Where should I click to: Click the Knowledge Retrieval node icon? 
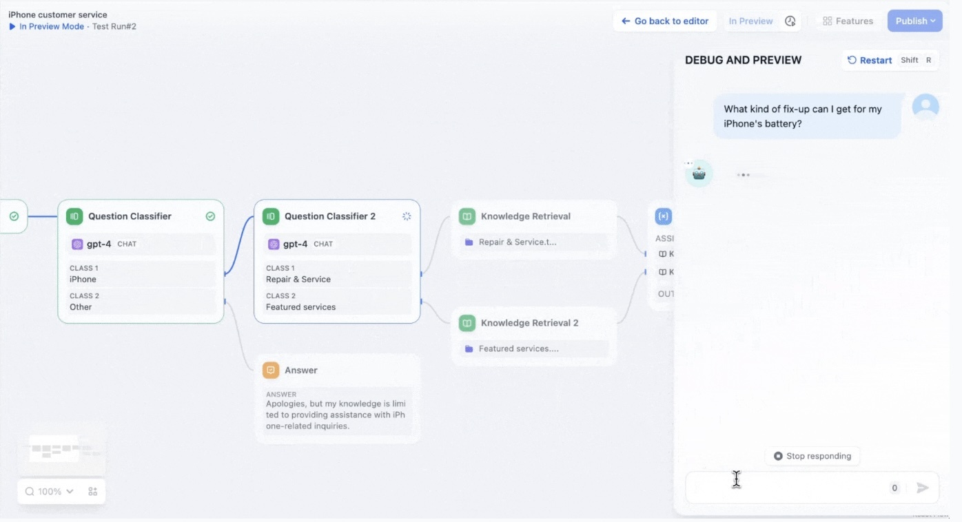tap(467, 216)
